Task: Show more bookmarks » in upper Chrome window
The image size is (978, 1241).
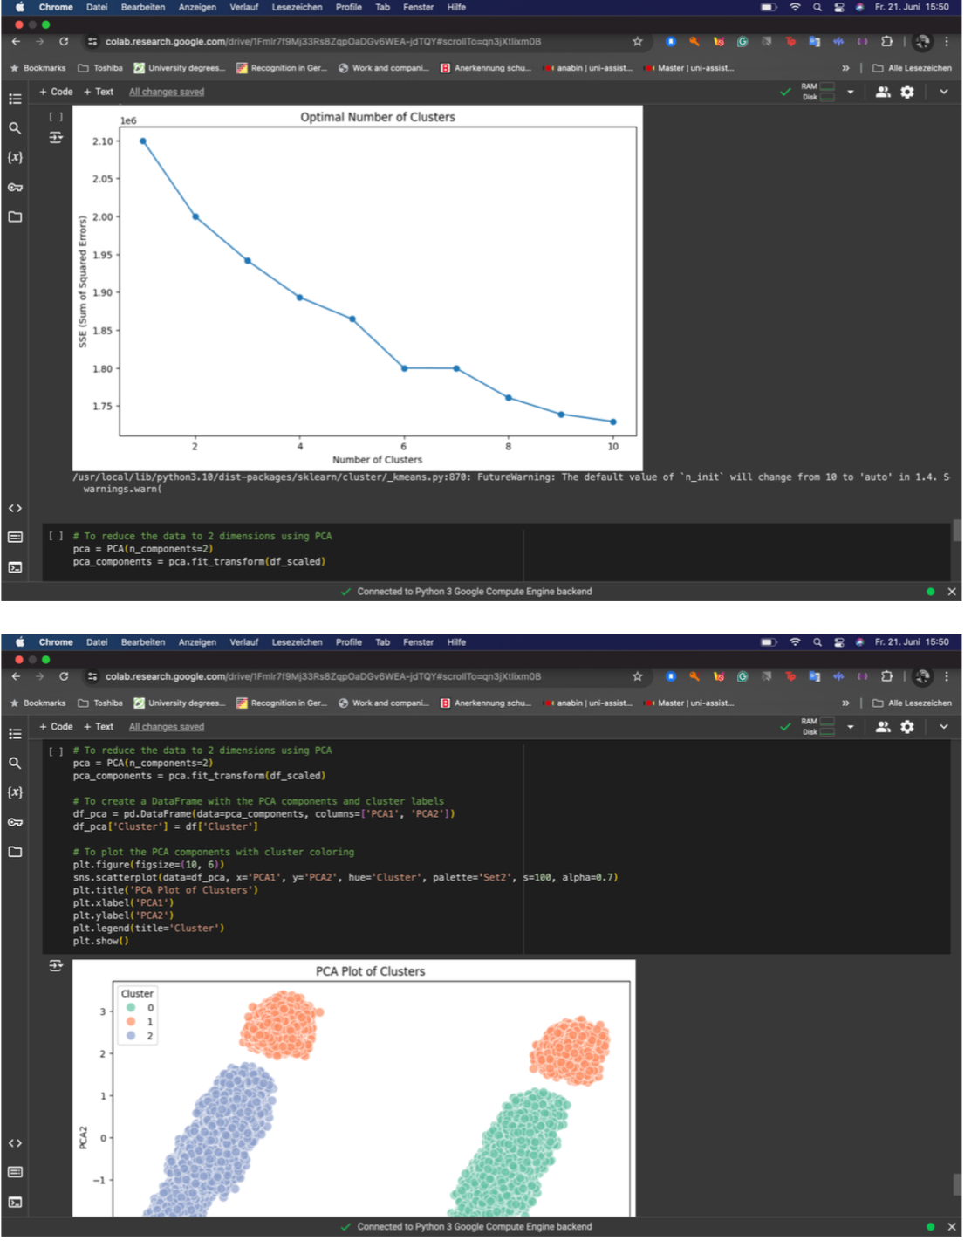Action: pos(845,68)
